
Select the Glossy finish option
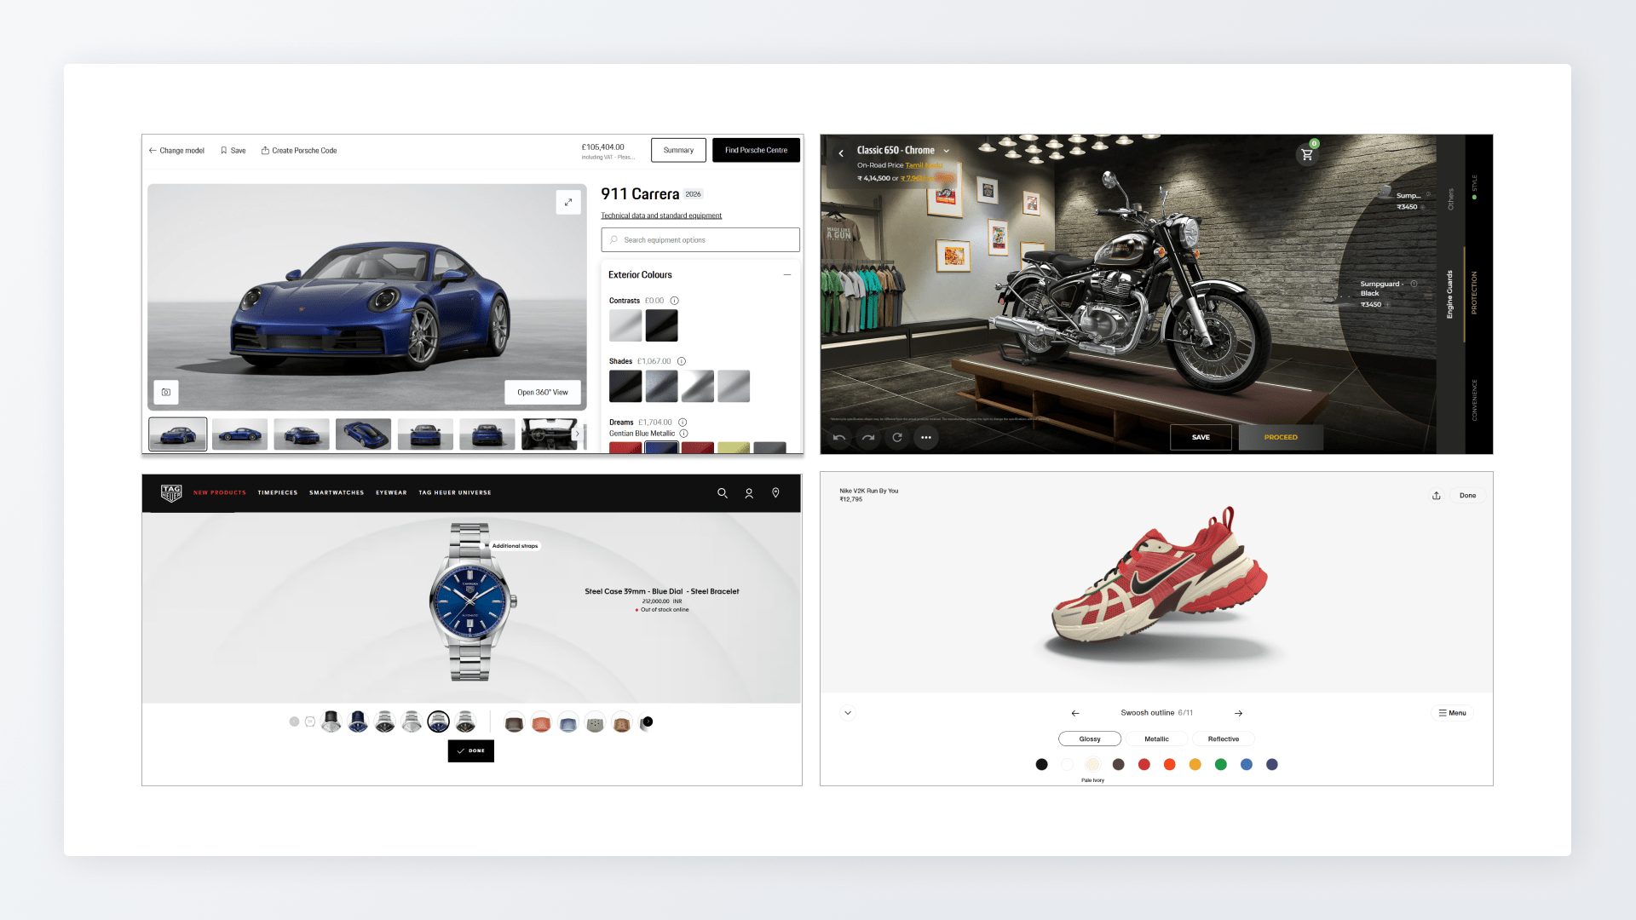point(1090,739)
